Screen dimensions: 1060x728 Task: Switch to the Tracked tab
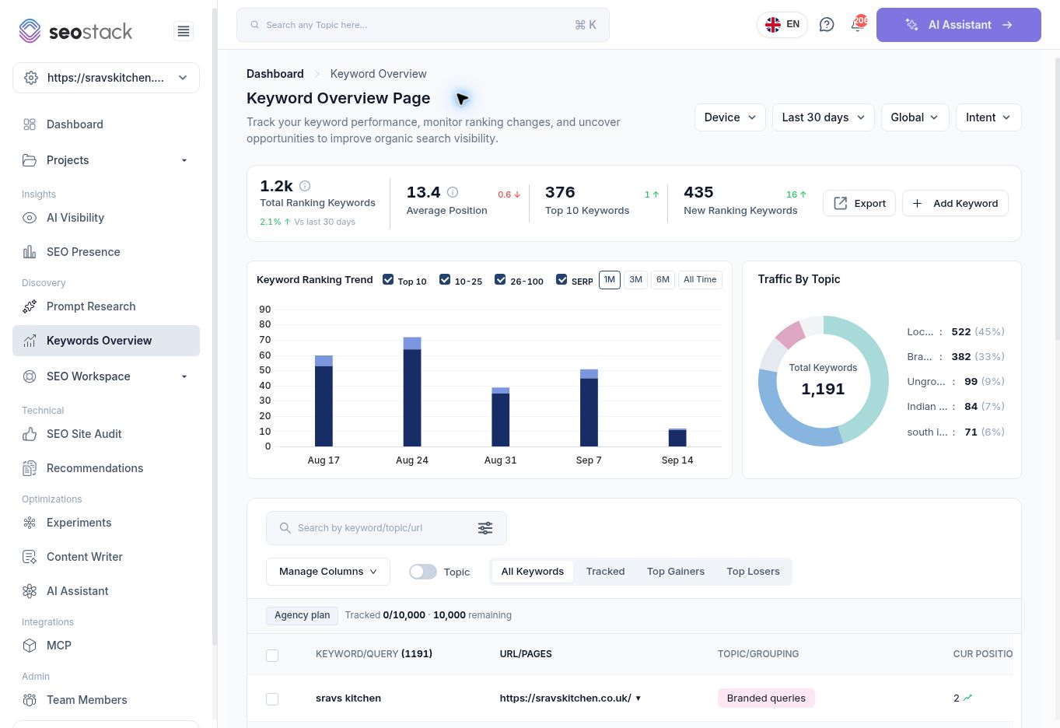605,572
